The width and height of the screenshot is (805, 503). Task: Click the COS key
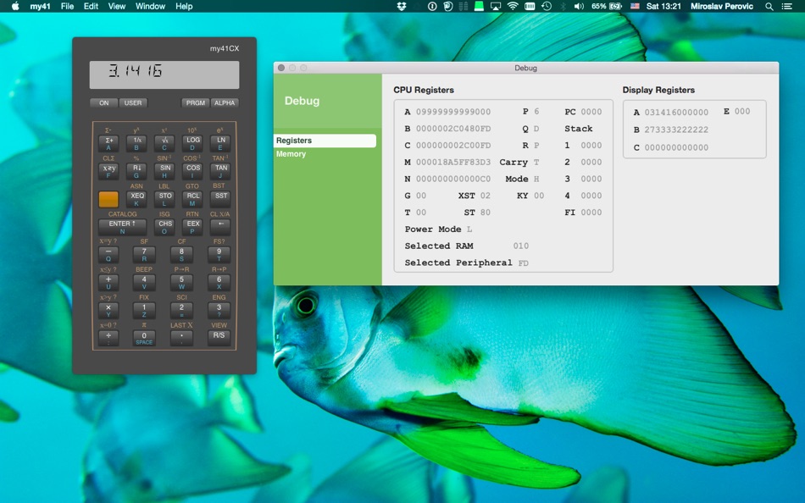pyautogui.click(x=193, y=171)
